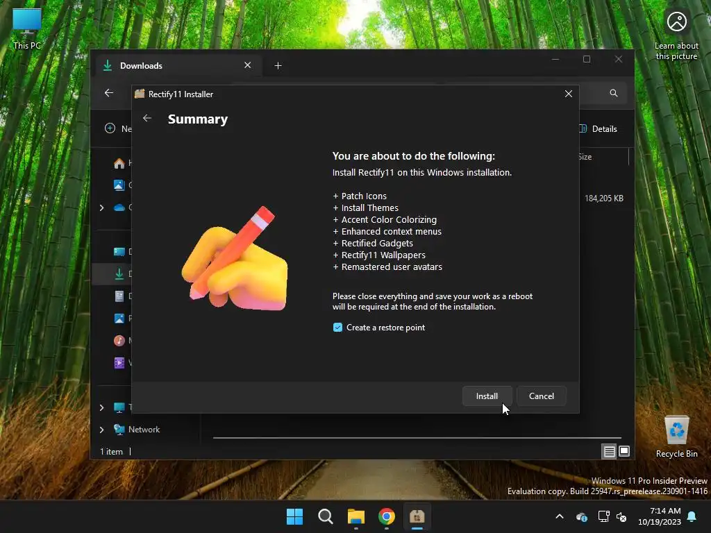Image resolution: width=711 pixels, height=533 pixels.
Task: Select the Gallery icon in File Explorer sidebar
Action: (x=119, y=185)
